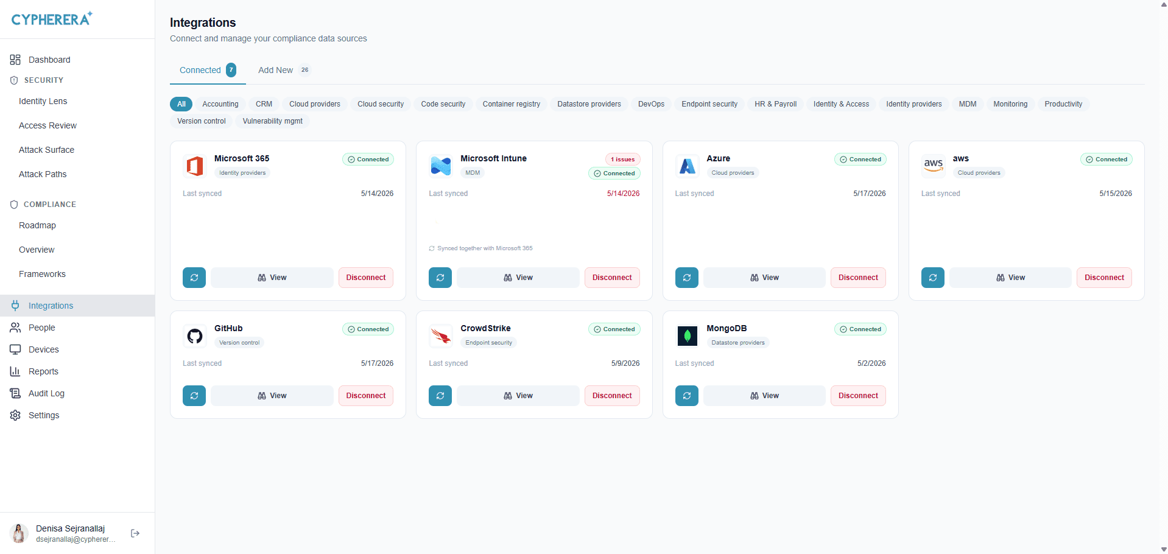Toggle the Cloud security filter chip

[x=381, y=104]
